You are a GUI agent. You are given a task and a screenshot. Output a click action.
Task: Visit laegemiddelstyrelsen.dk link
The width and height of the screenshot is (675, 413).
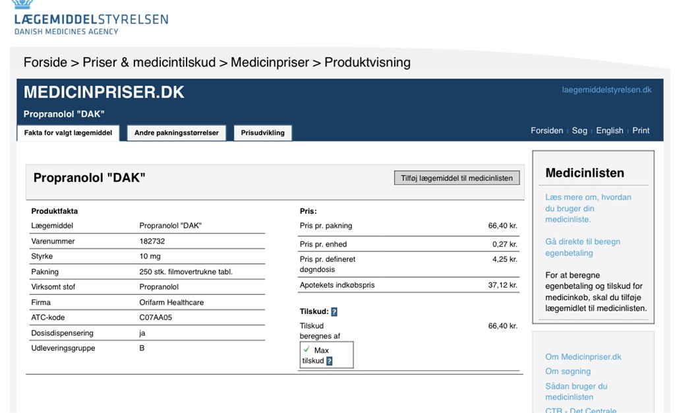(x=606, y=90)
